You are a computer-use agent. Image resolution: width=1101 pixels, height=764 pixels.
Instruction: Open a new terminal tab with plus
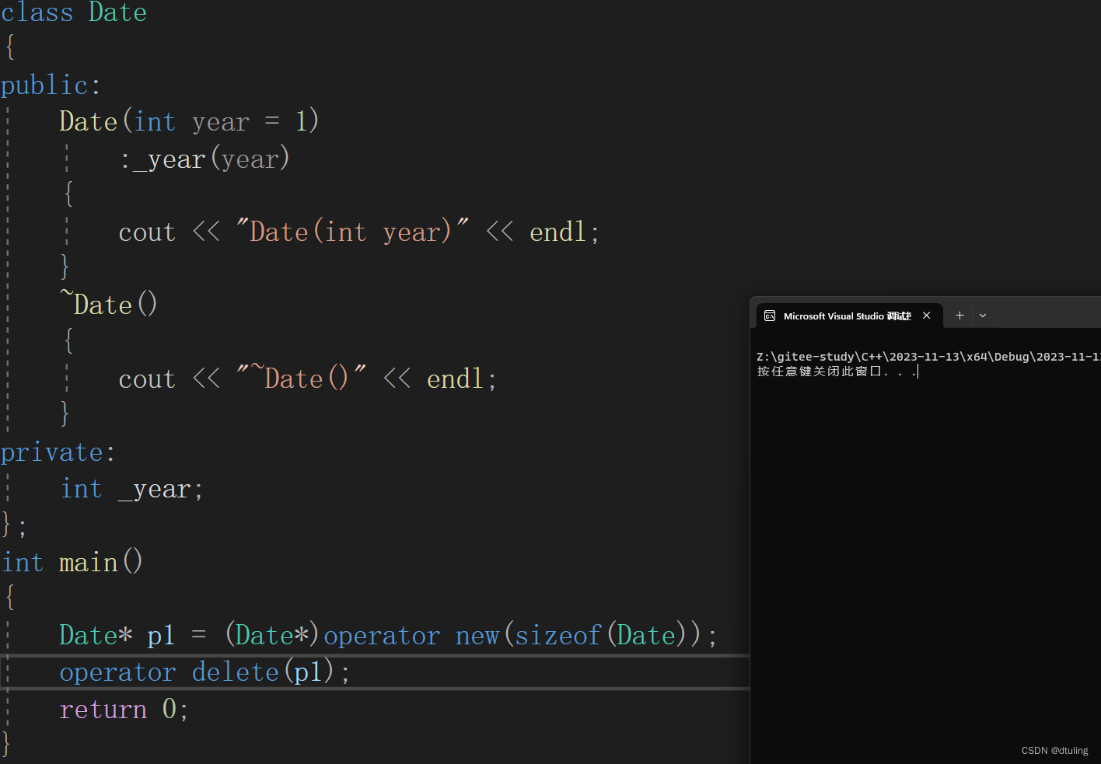point(959,316)
